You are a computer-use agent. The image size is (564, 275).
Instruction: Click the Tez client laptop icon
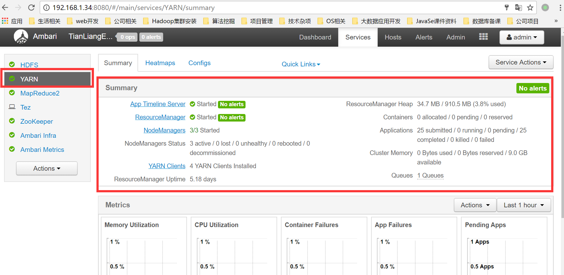click(12, 107)
